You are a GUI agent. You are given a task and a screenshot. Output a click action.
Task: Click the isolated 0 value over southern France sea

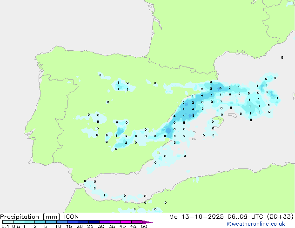(282, 57)
